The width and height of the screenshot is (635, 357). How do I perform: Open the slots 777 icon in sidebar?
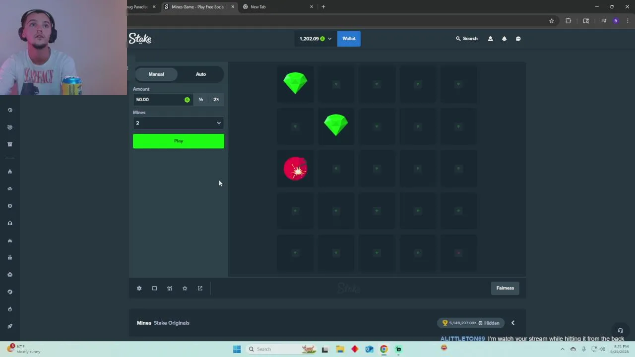[x=10, y=188]
